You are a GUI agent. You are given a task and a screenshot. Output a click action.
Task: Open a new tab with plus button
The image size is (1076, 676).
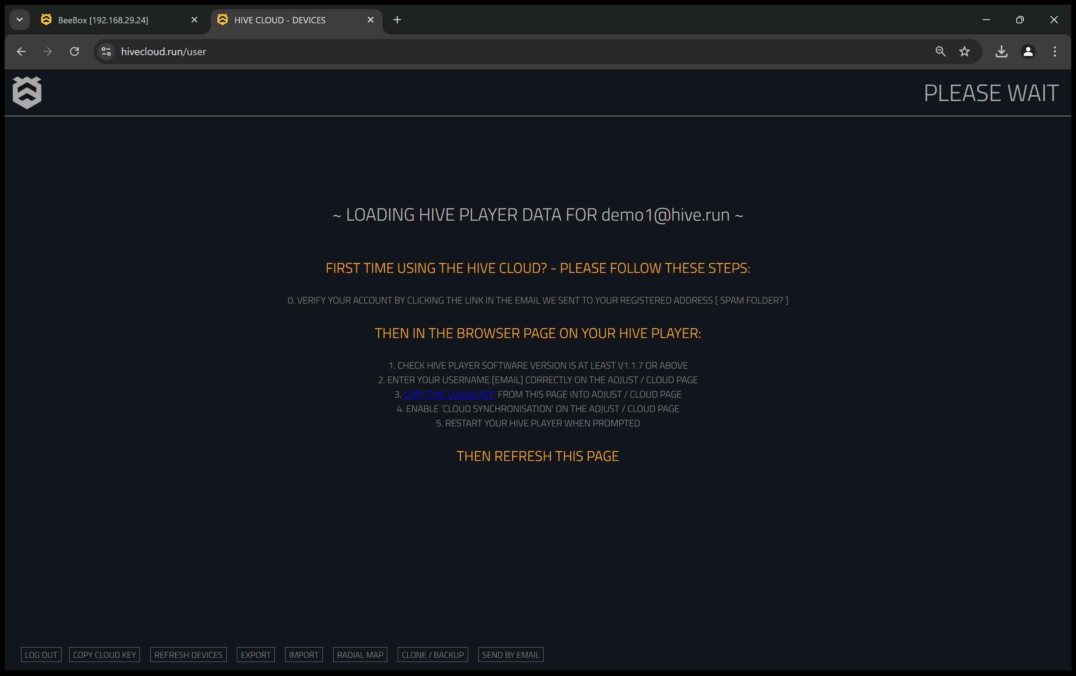coord(397,20)
